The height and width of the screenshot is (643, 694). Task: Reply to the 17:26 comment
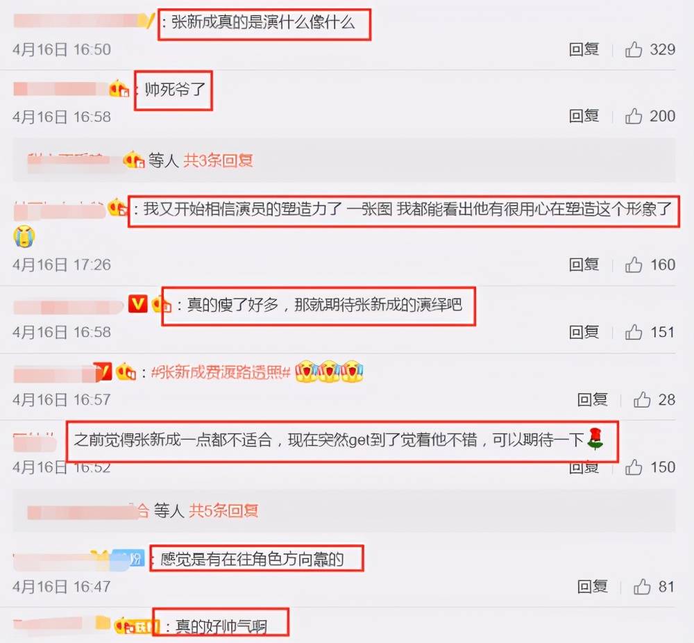click(x=584, y=265)
